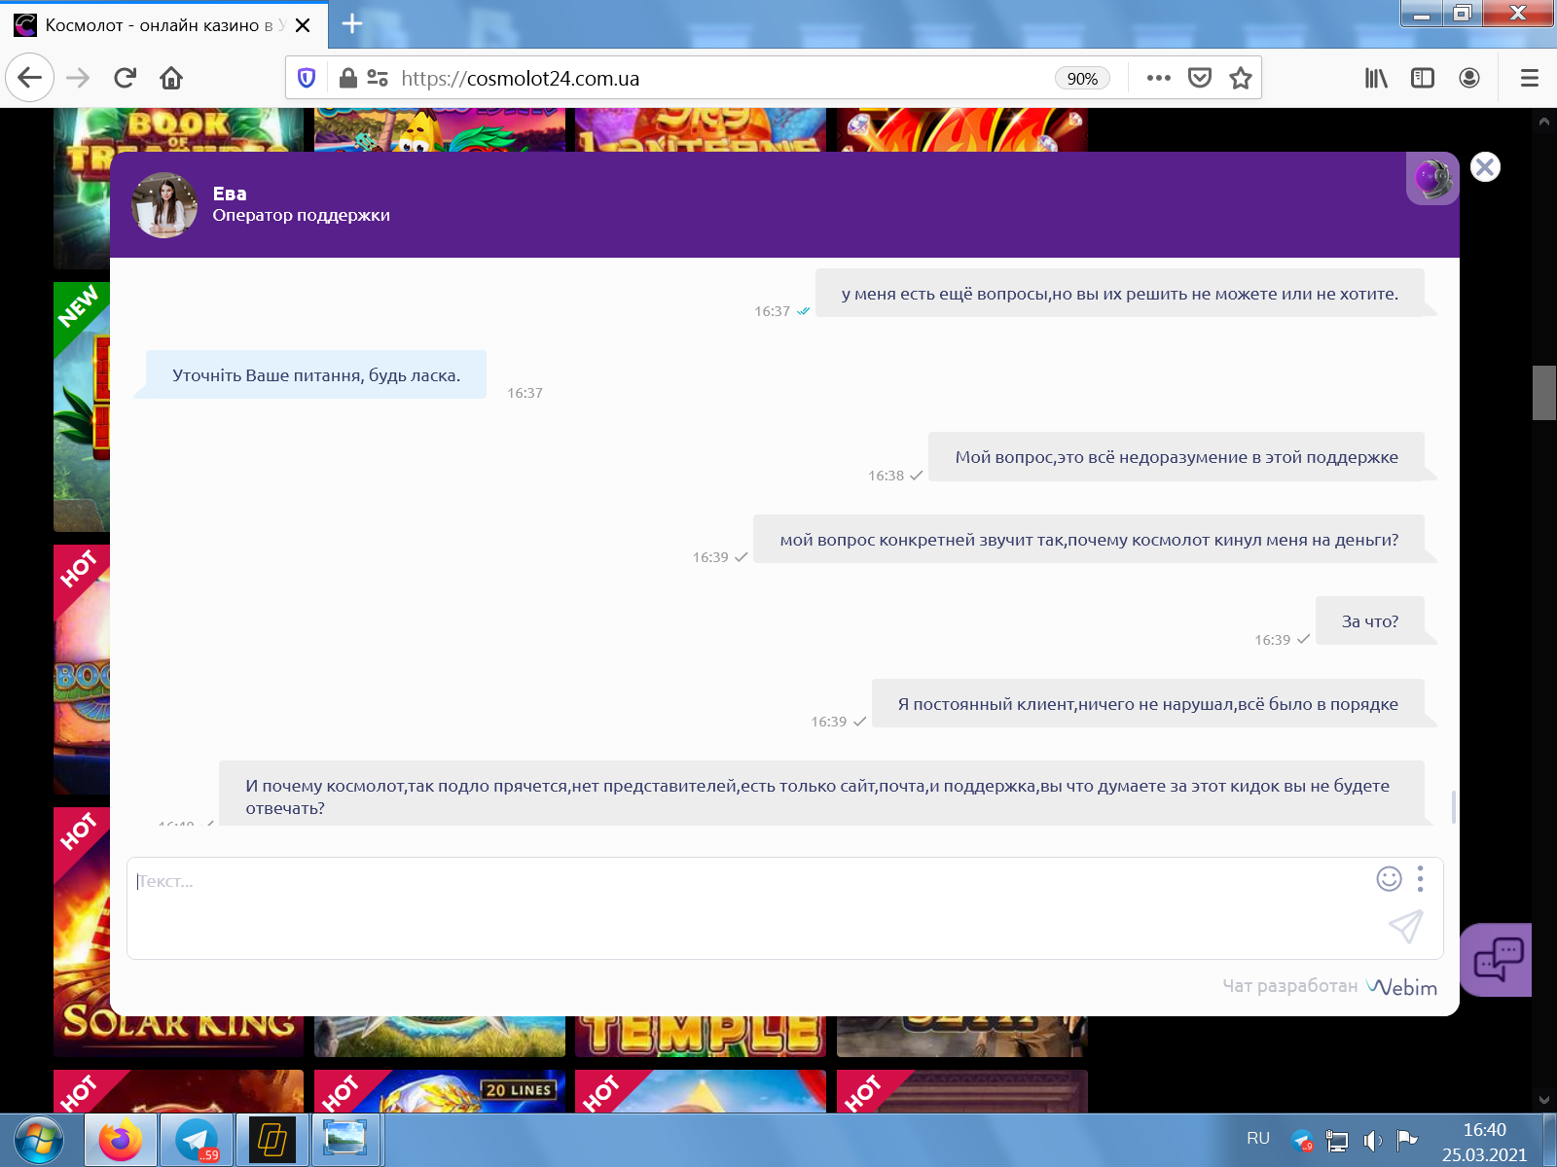
Task: Open Firefox account menu
Action: coord(1469,78)
